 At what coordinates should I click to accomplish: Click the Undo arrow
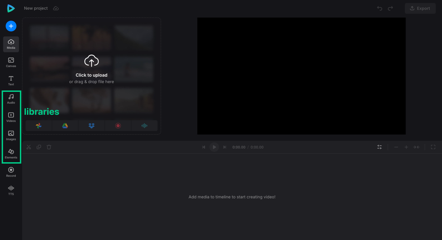pyautogui.click(x=380, y=8)
